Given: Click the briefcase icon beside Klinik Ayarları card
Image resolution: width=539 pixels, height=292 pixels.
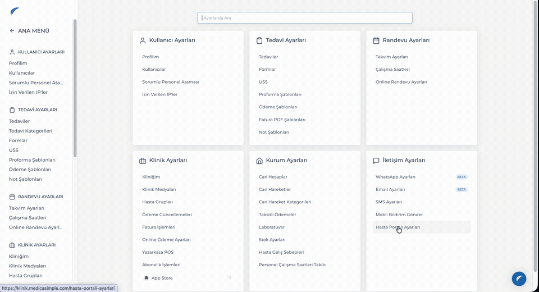Looking at the screenshot, I should point(143,161).
